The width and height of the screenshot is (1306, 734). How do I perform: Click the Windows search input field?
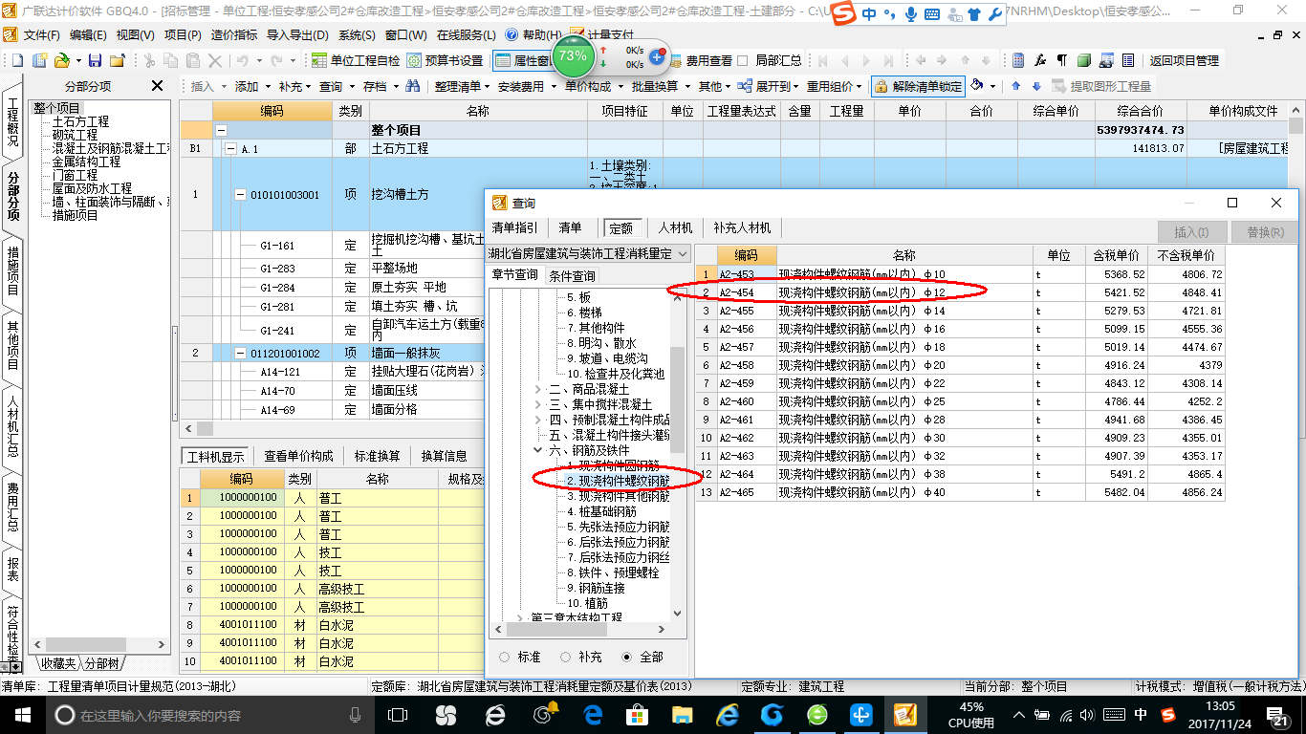[206, 715]
